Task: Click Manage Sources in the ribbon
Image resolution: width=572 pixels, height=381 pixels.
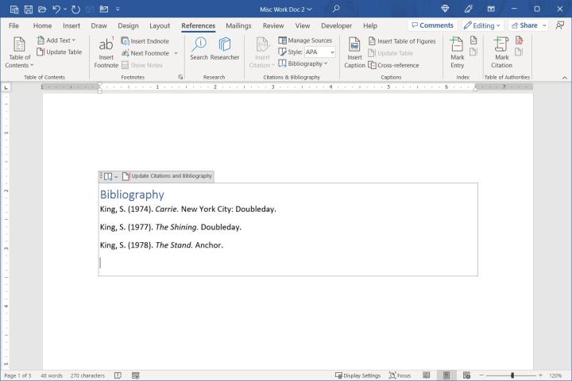Action: click(x=305, y=40)
